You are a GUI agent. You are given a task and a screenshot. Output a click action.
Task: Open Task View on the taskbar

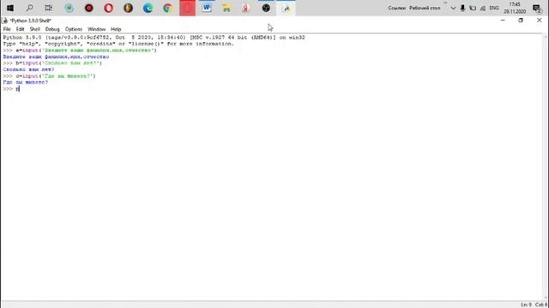point(49,8)
